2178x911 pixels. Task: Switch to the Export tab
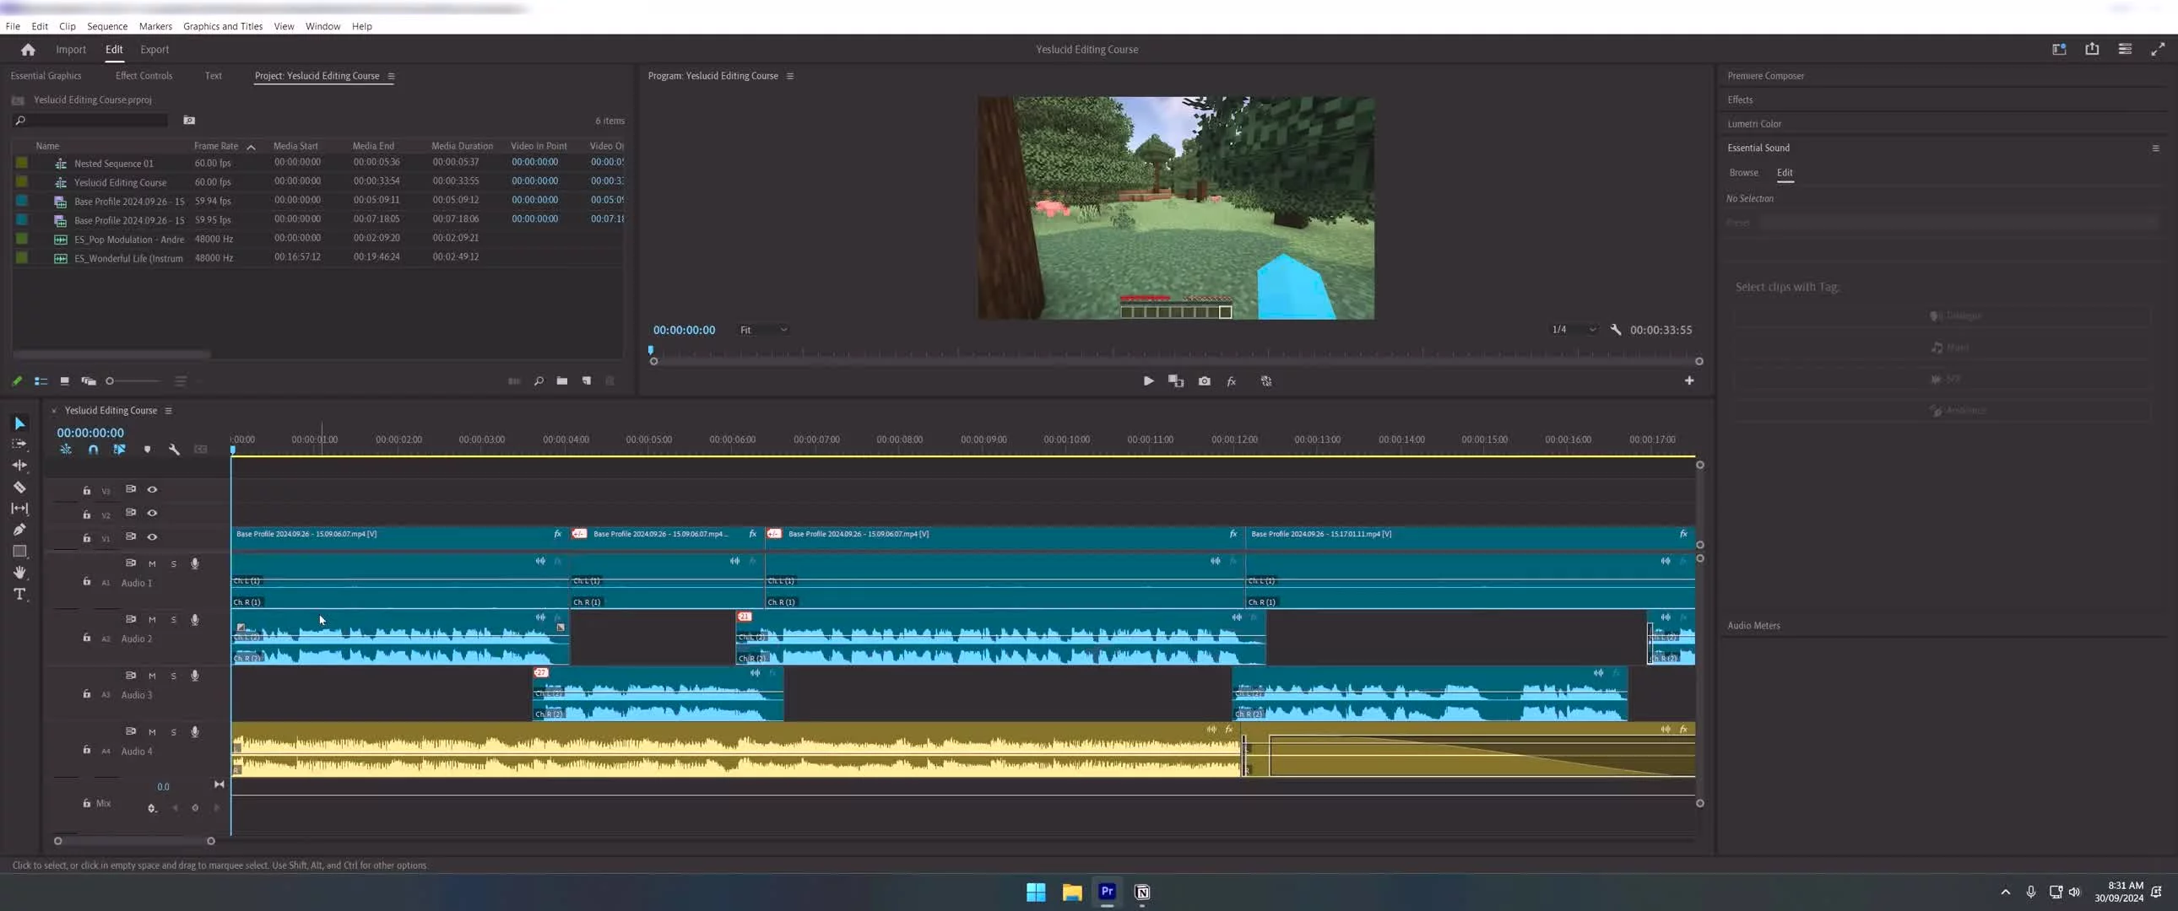(154, 50)
